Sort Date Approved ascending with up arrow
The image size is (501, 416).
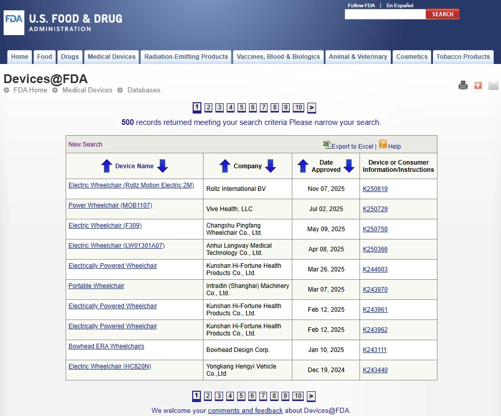303,166
